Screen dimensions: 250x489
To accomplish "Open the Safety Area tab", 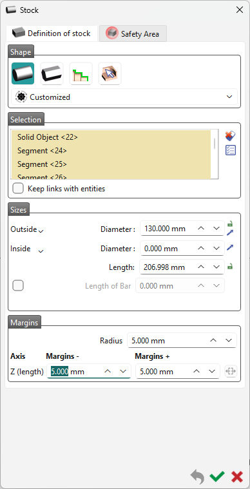I will coord(133,34).
